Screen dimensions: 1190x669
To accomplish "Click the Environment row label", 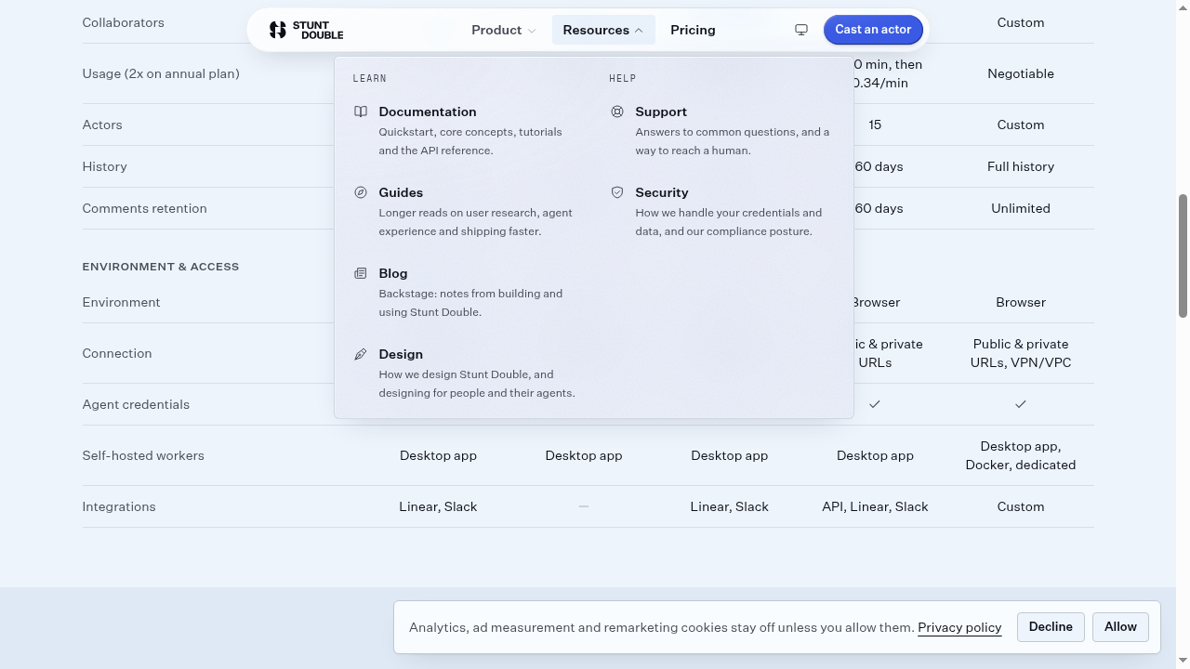I will click(122, 302).
